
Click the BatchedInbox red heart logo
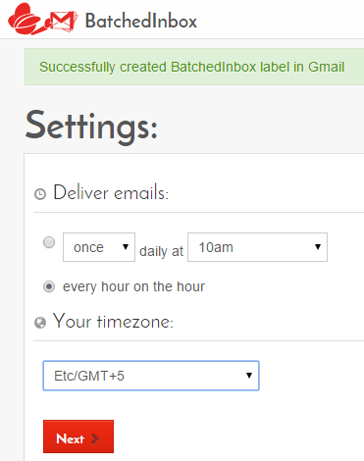click(x=25, y=20)
